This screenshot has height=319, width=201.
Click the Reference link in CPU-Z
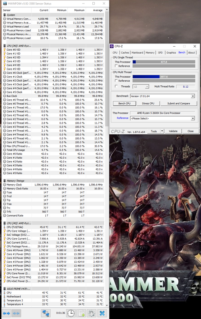tap(123, 118)
